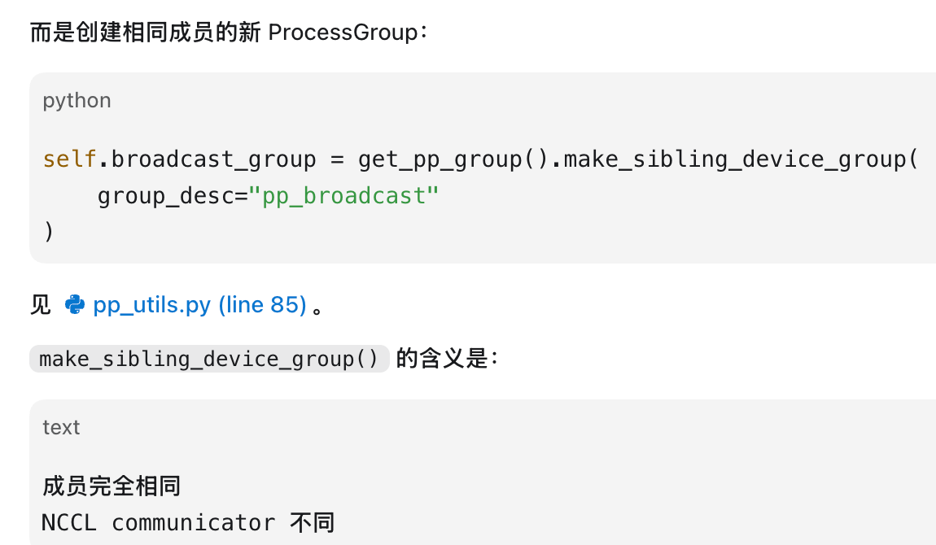Click the word ProcessGroup in the top sentence
Screen dimensions: 936x545
pyautogui.click(x=343, y=33)
